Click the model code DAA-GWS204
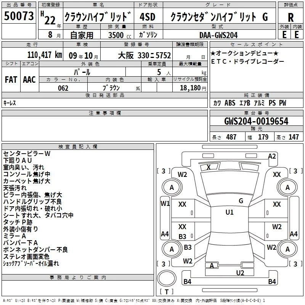305x305 pixels. click(218, 35)
